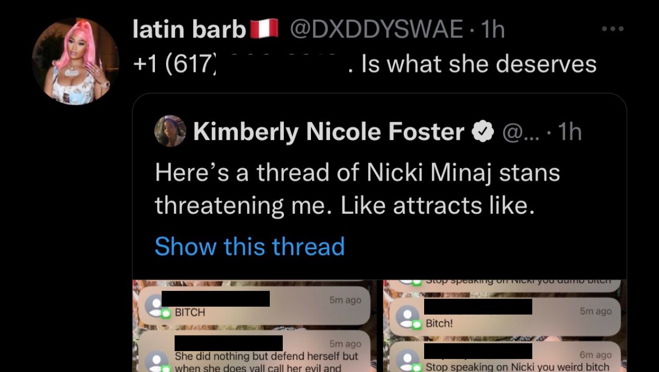The height and width of the screenshot is (372, 659).
Task: Tap the 'Bitch!' message notification bubble
Action: pyautogui.click(x=505, y=317)
